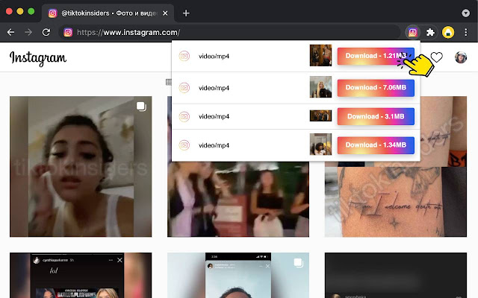Click the yellow macOS minimize button

pos(20,12)
